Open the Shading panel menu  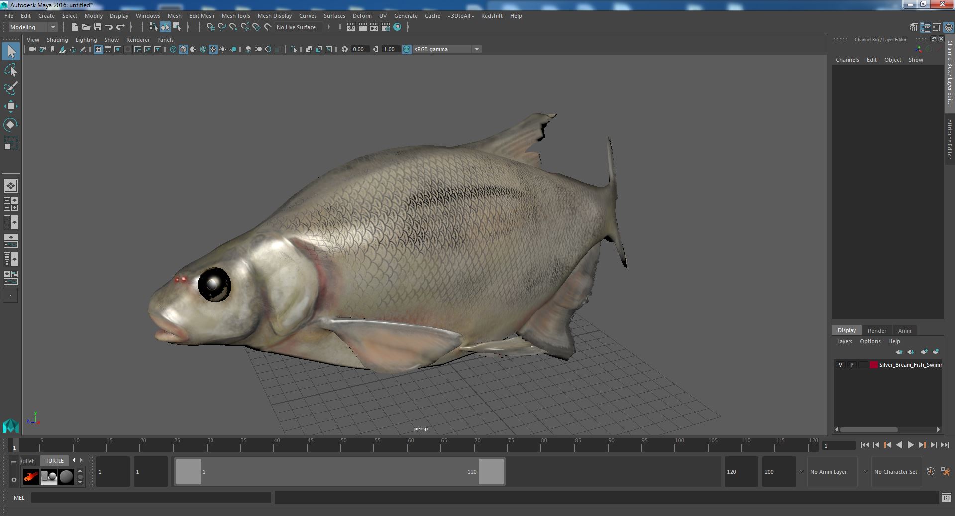[57, 40]
